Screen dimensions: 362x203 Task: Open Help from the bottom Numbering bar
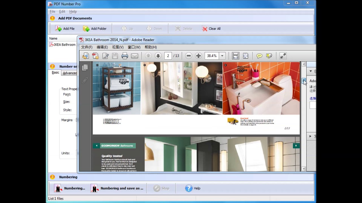pos(193,188)
